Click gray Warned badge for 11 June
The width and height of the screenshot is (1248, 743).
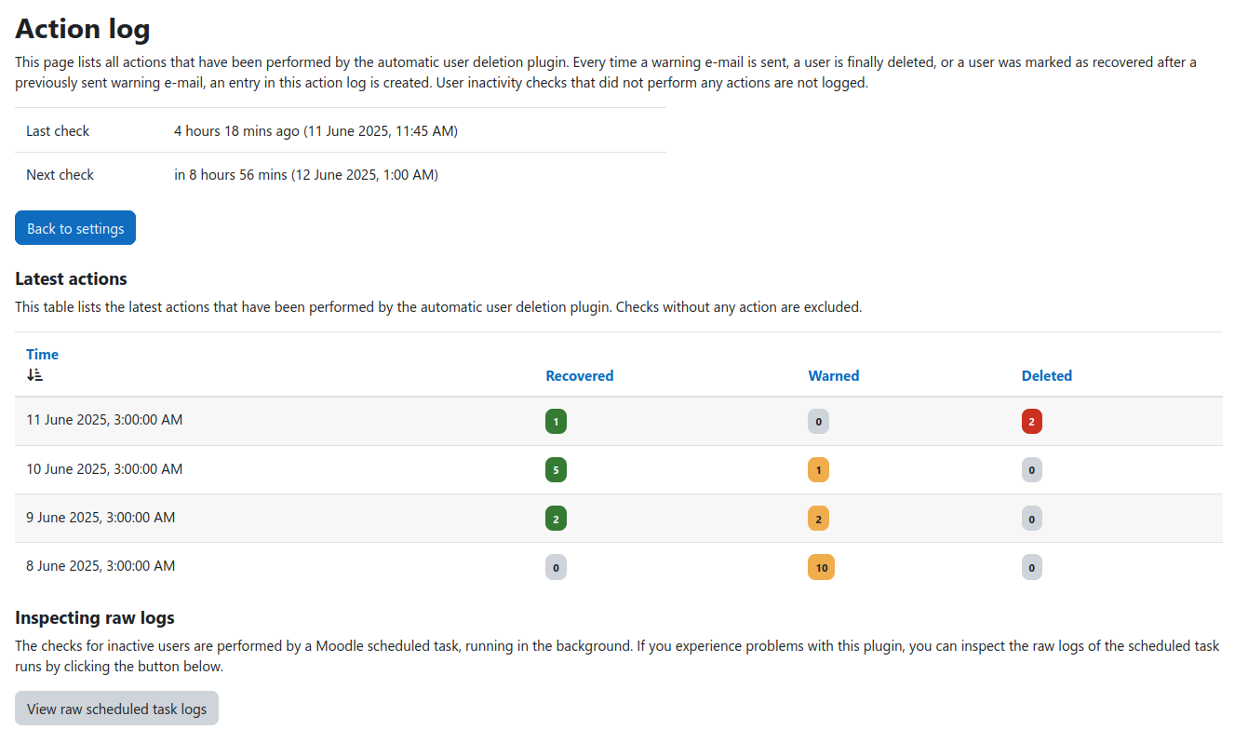tap(818, 422)
